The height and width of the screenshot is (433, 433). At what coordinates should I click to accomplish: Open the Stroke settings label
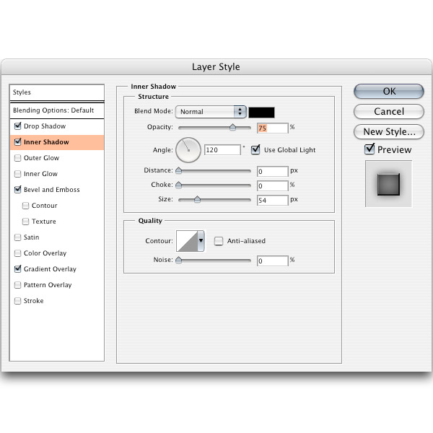pos(34,301)
